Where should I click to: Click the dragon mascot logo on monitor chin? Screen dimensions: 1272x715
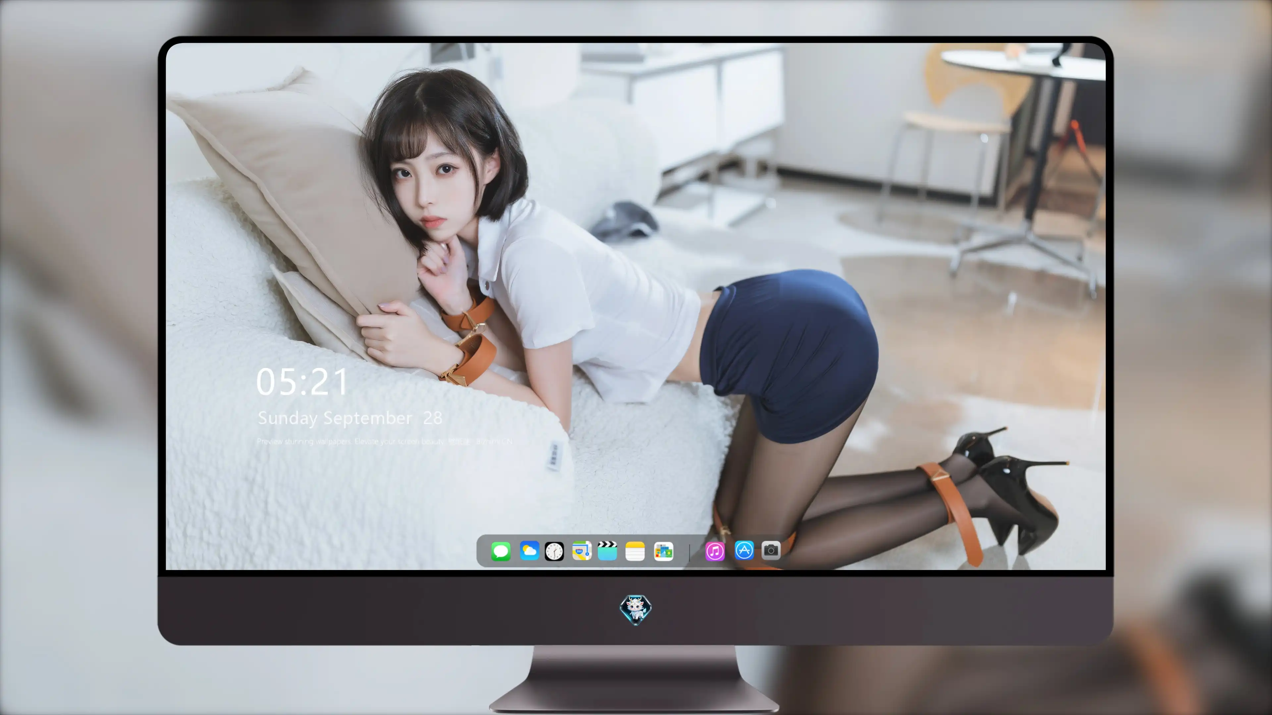pos(636,609)
